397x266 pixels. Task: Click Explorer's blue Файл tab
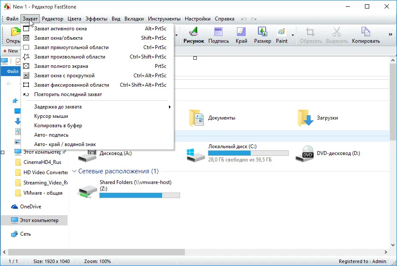click(12, 71)
